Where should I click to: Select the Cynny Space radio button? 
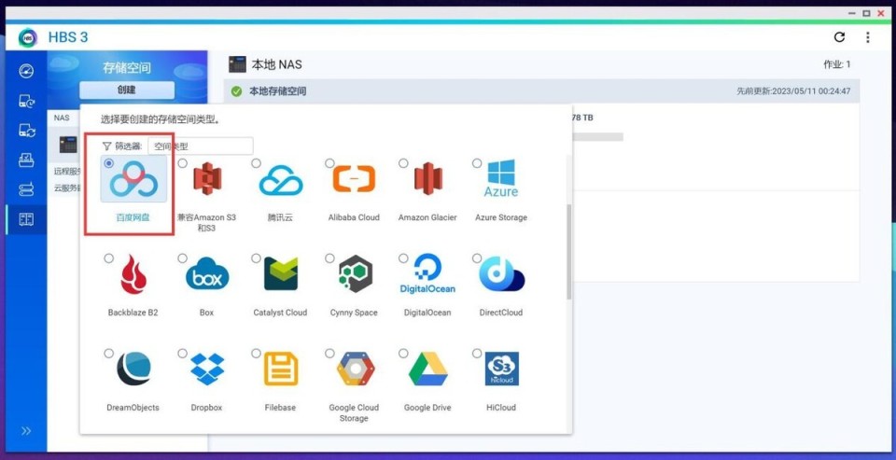coord(329,258)
